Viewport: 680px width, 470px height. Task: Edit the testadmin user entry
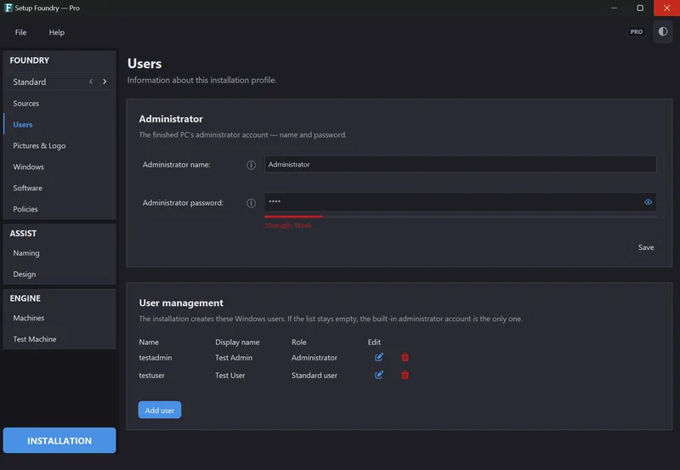(379, 357)
